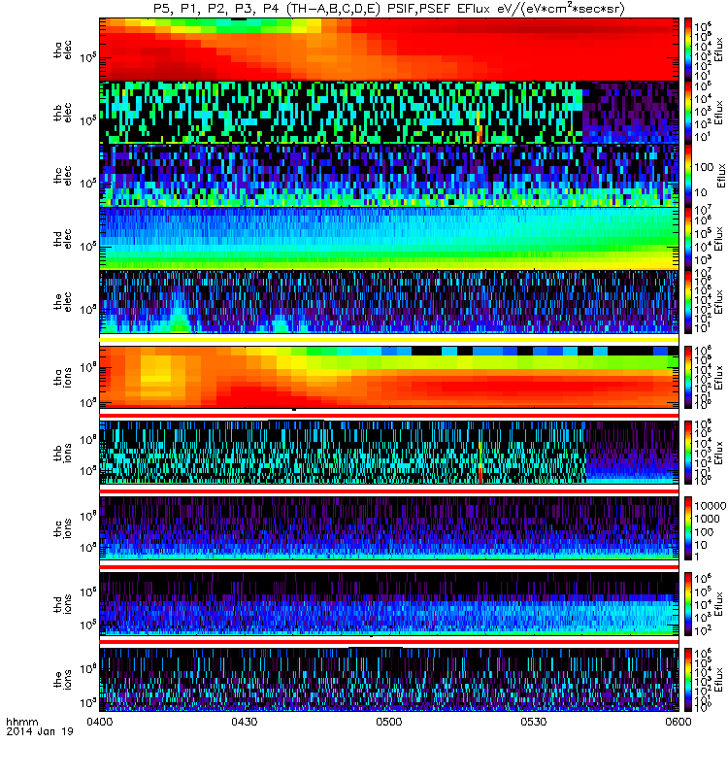The height and width of the screenshot is (777, 728).
Task: Select the 'thc ions' y-axis label
Action: [62, 528]
